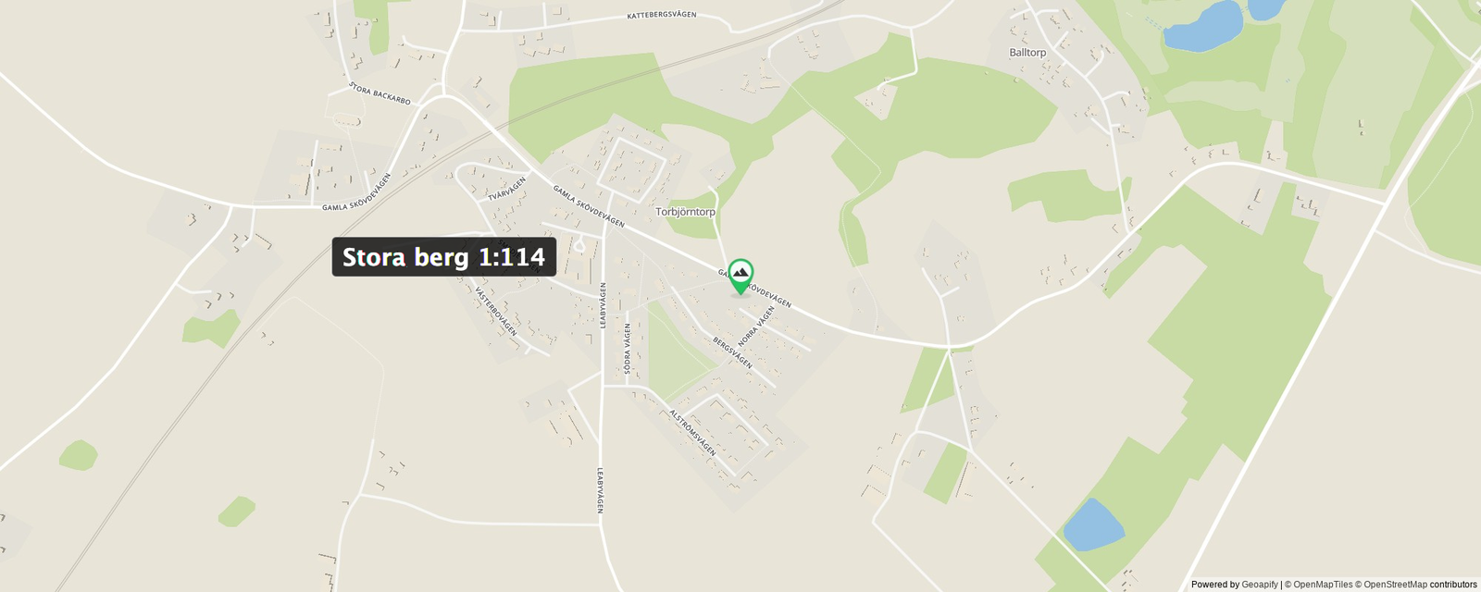Click the small blue pond at bottom right
This screenshot has height=592, width=1481.
tap(1093, 524)
